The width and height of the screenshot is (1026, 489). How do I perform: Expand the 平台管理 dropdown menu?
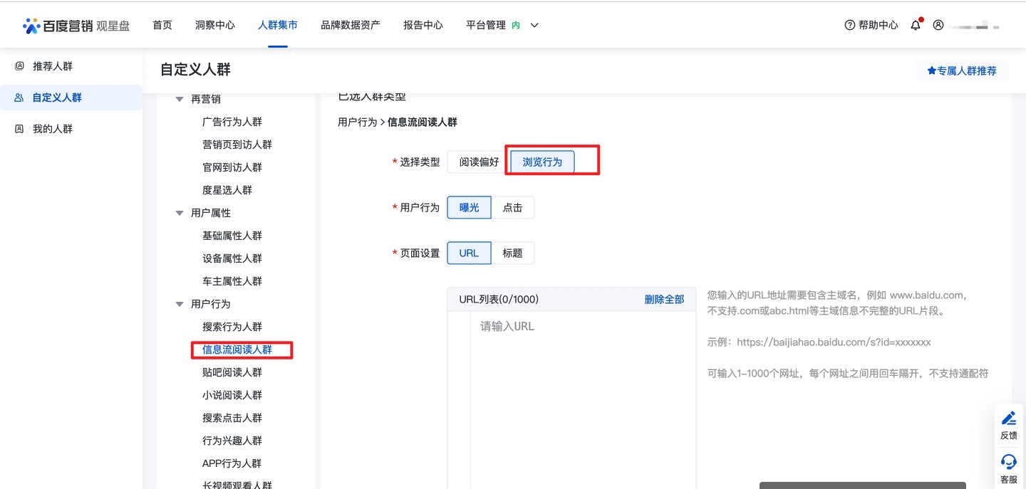coord(534,26)
